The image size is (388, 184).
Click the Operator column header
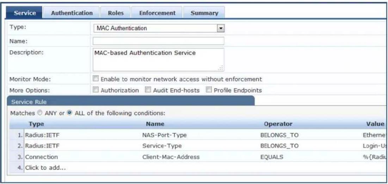click(278, 124)
